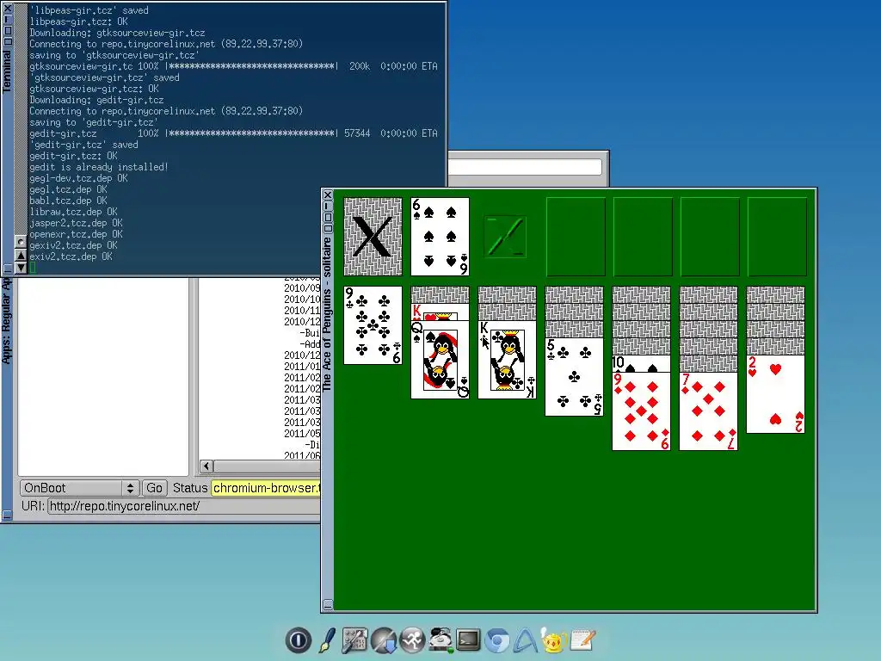Screen dimensions: 881x661
Task: Open the blue letter A dock icon
Action: tap(526, 640)
